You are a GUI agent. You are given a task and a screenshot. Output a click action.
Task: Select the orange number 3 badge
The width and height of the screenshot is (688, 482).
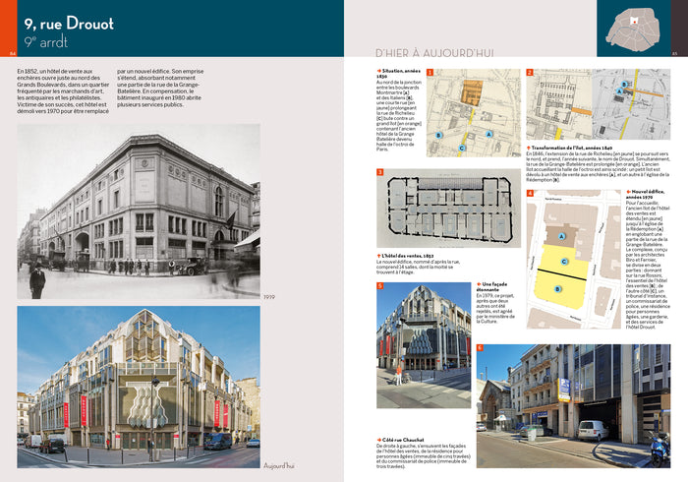[380, 172]
